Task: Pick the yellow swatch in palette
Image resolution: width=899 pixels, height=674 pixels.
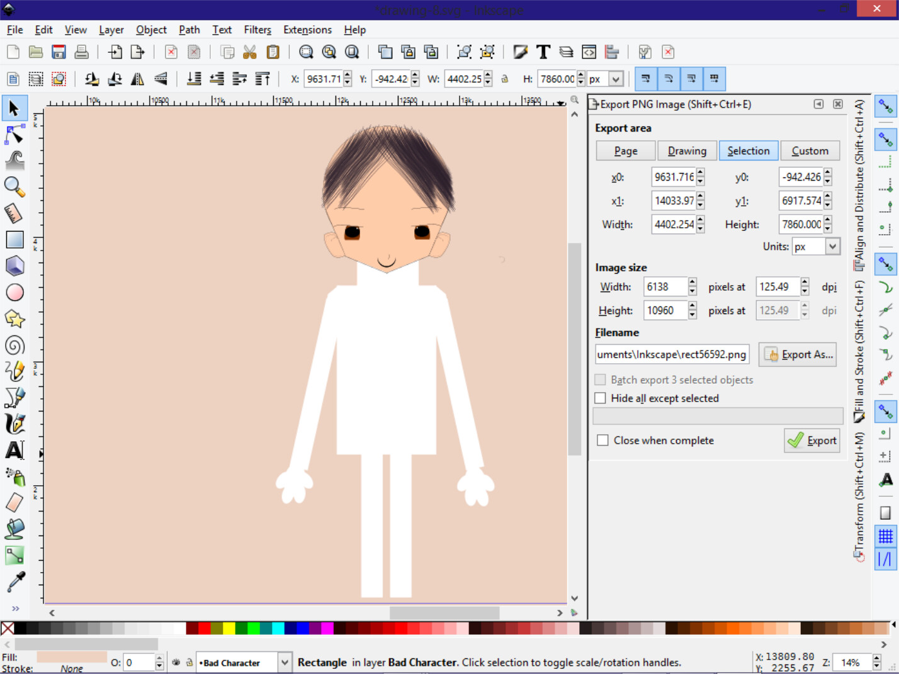Action: click(x=229, y=628)
